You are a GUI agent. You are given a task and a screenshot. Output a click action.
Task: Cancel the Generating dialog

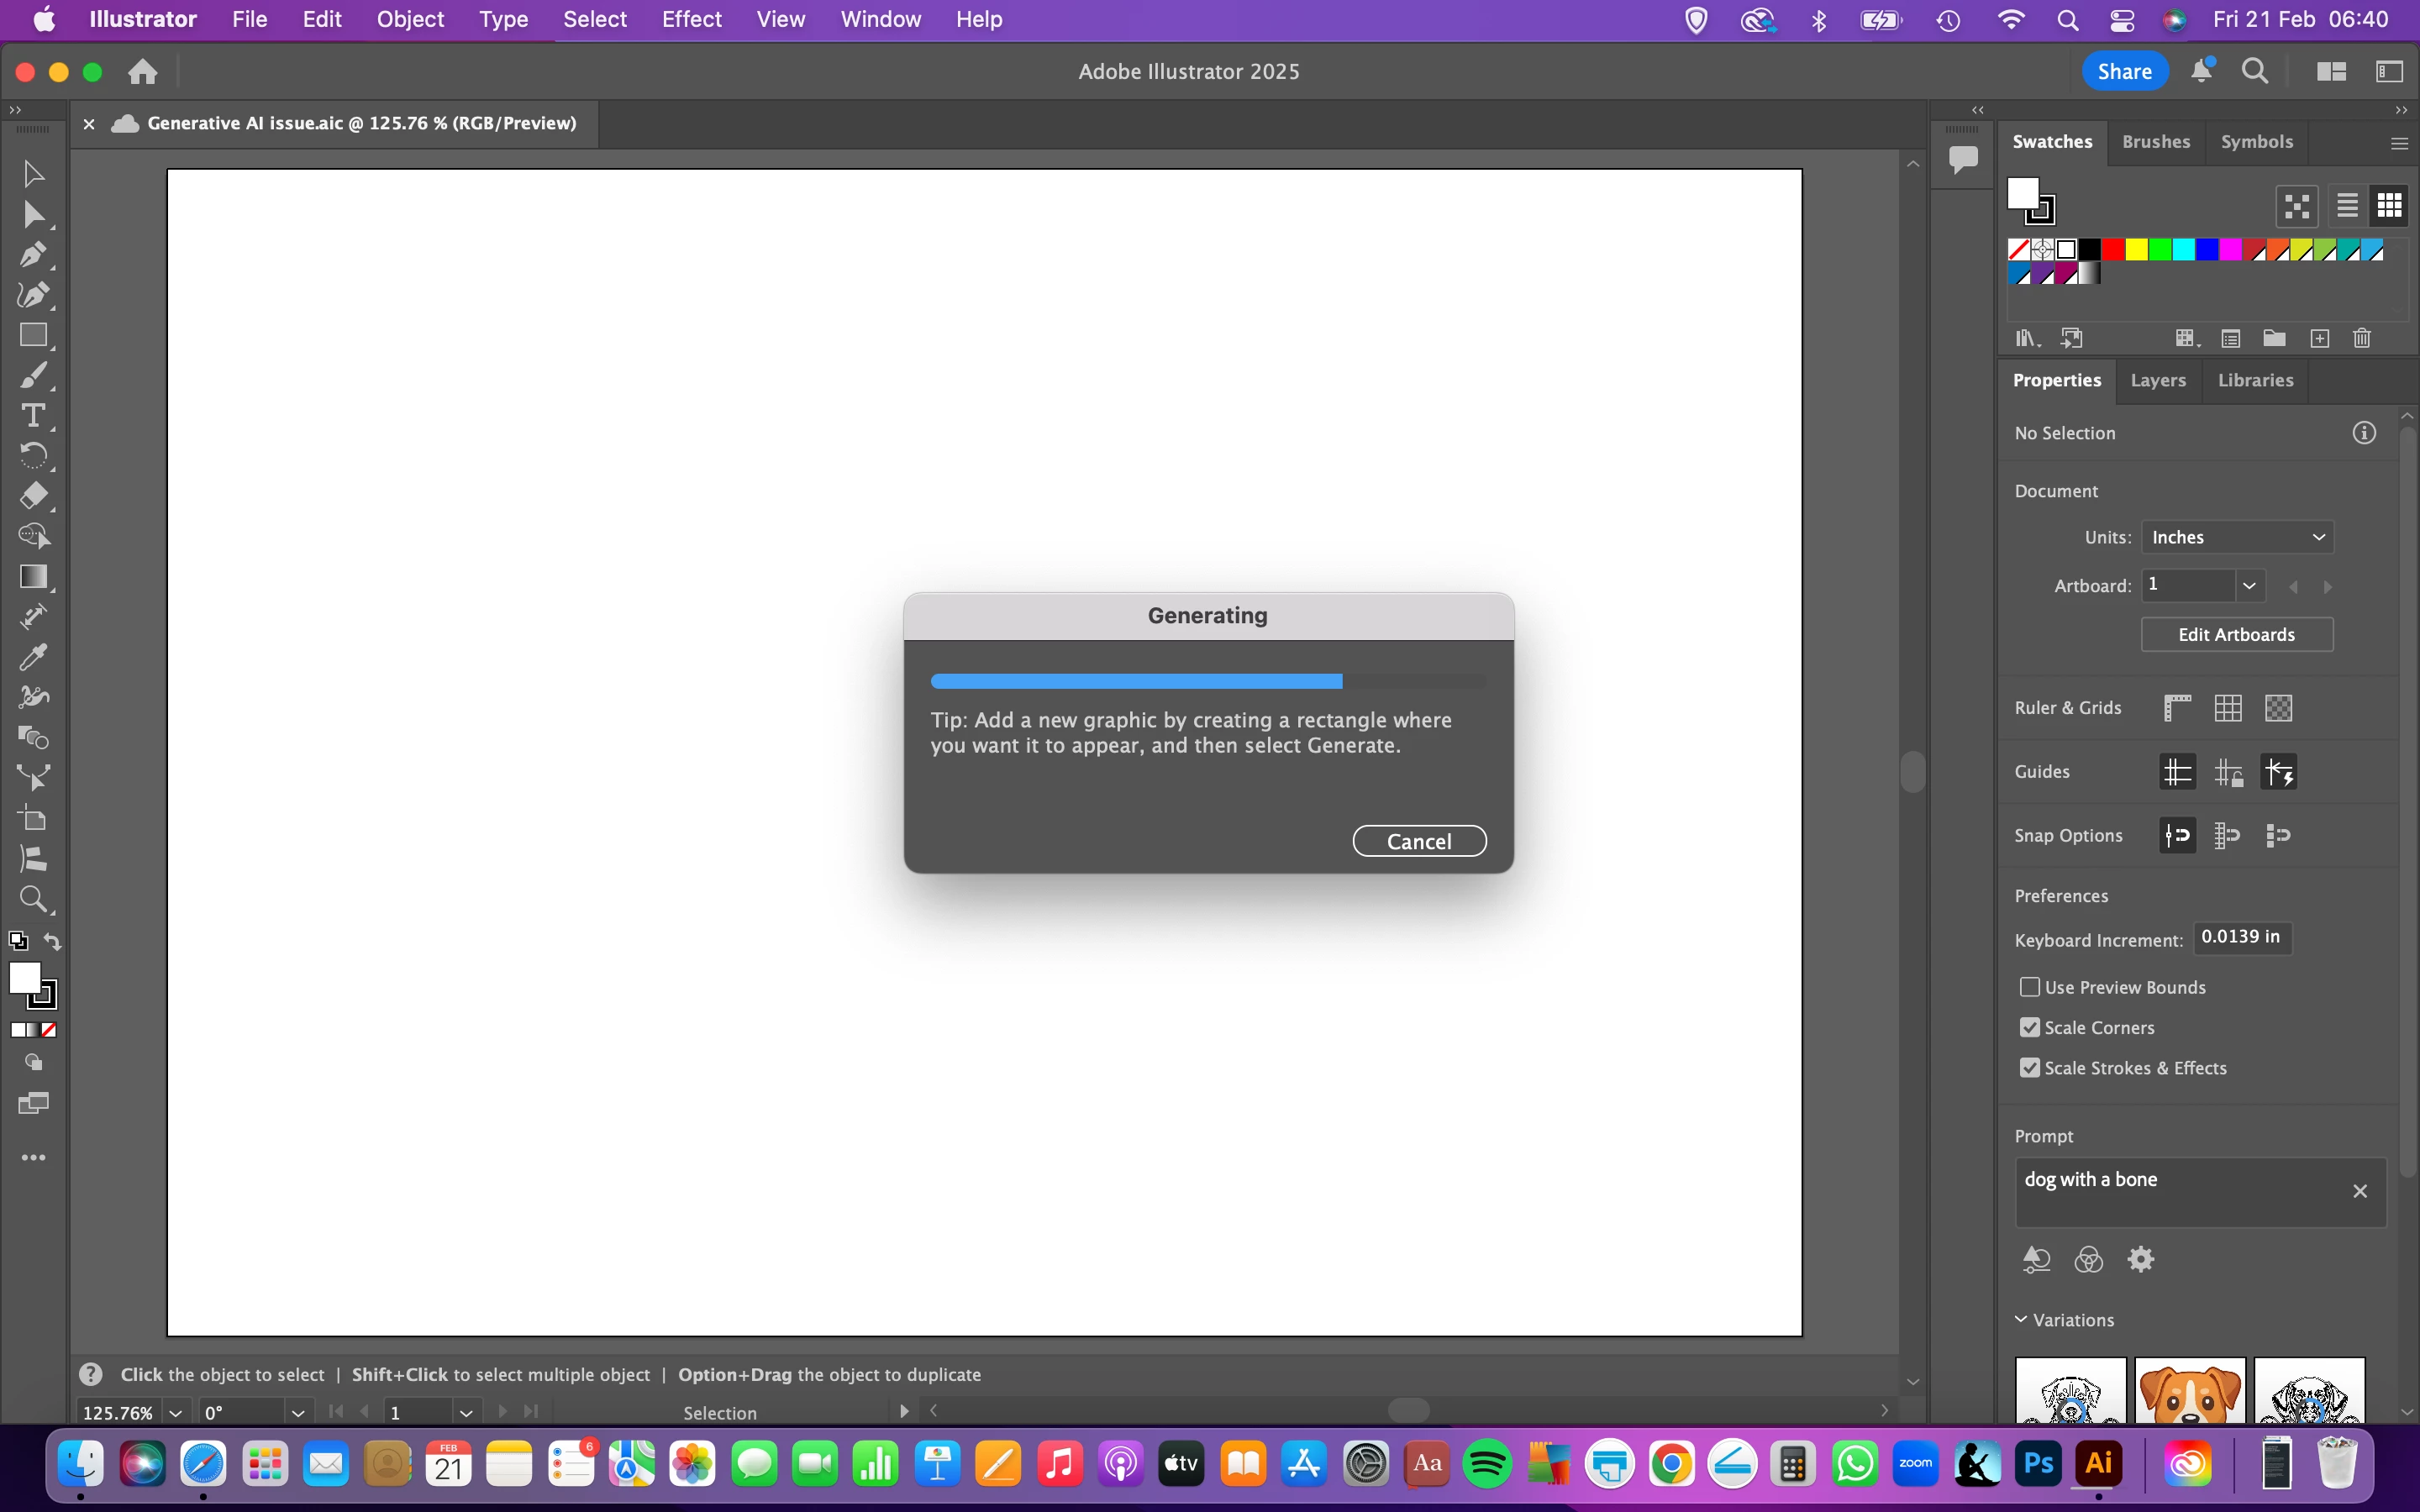[1418, 841]
